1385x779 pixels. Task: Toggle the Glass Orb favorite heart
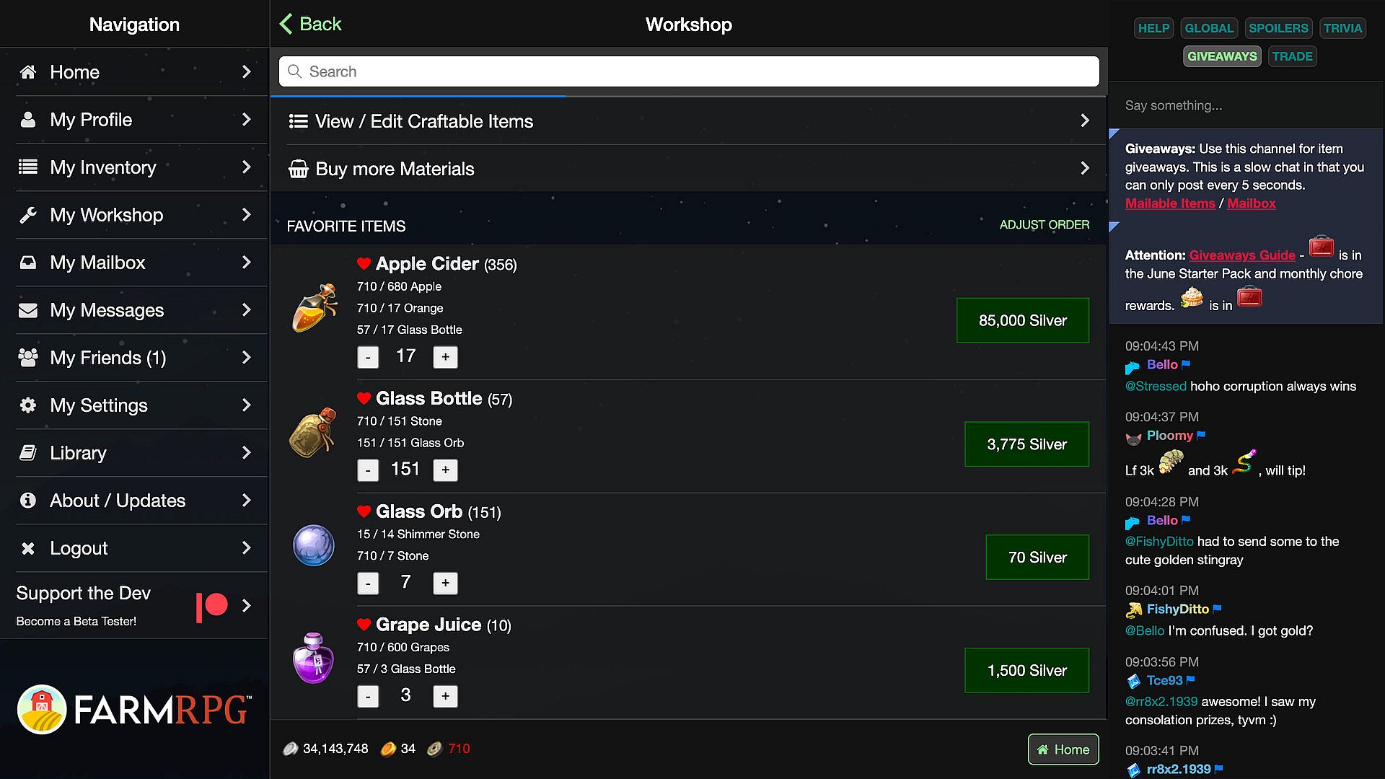(x=364, y=512)
